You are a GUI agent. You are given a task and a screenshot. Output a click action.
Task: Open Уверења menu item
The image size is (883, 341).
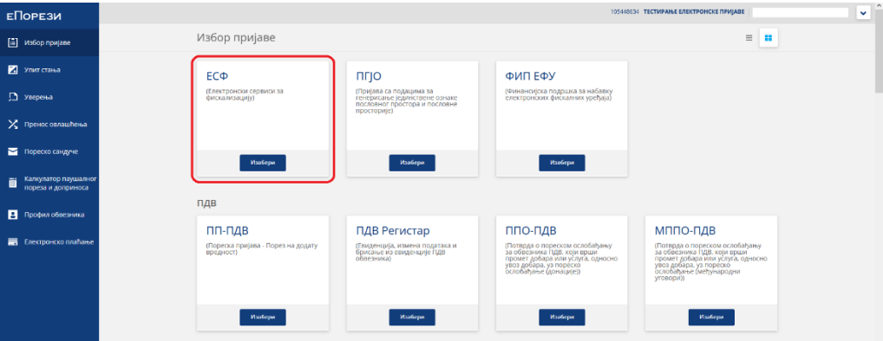coord(49,97)
